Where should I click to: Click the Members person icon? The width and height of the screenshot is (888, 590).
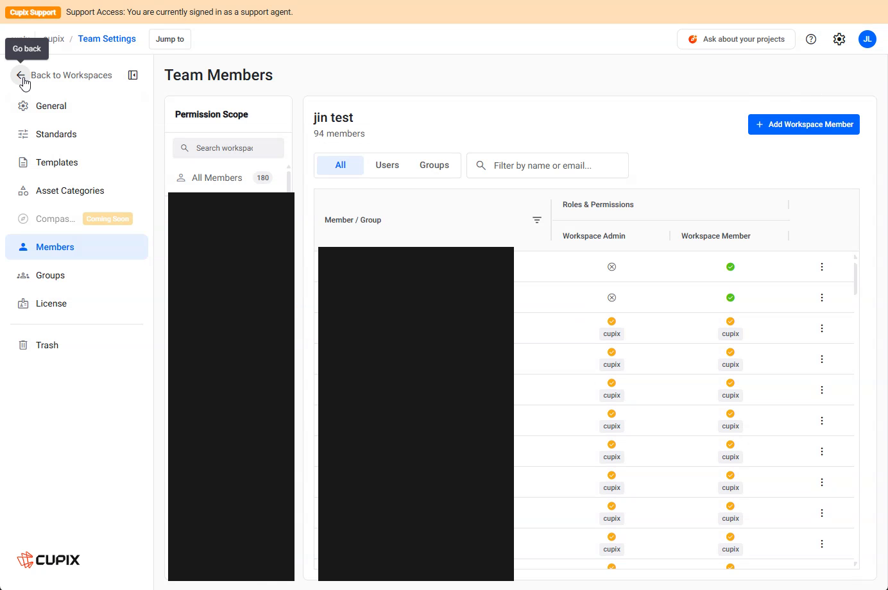23,247
